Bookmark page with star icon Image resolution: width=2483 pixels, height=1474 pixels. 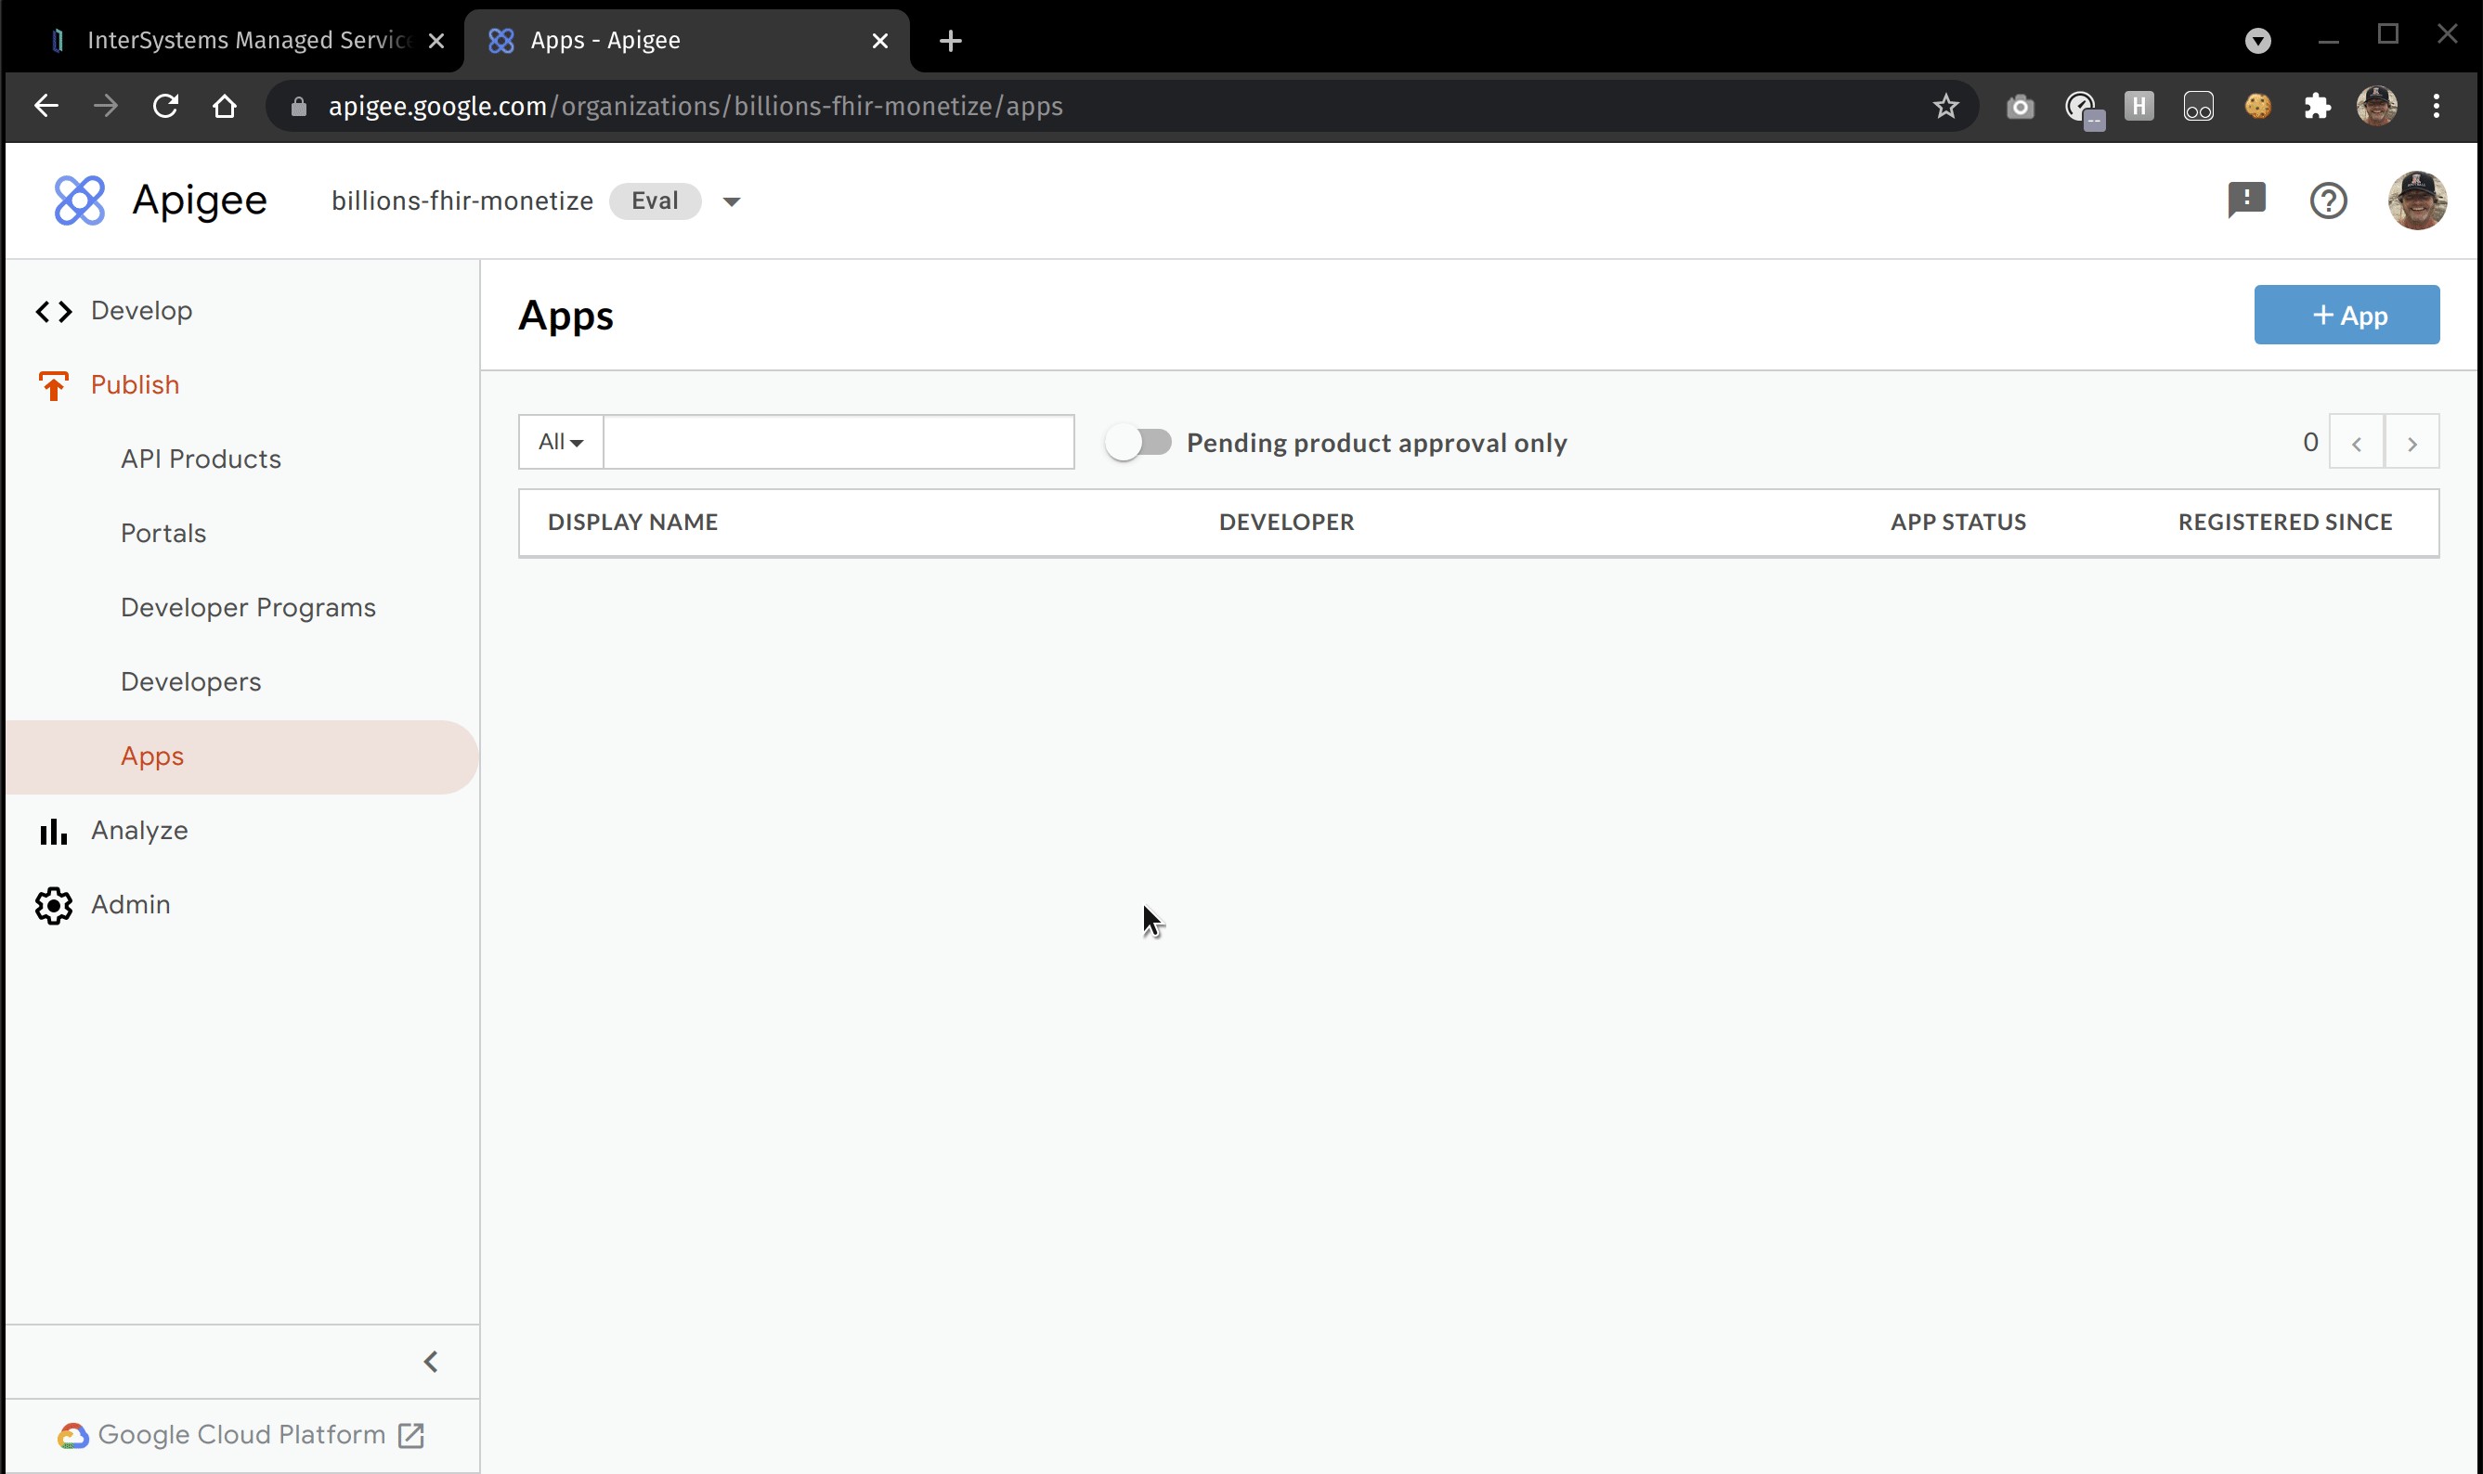(x=1945, y=106)
